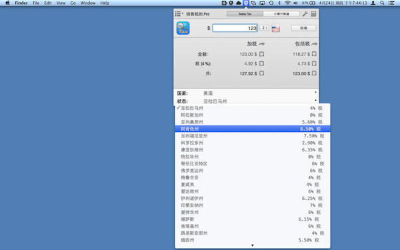The image size is (400, 250).
Task: Open settings via the wrench icon
Action: point(305,14)
